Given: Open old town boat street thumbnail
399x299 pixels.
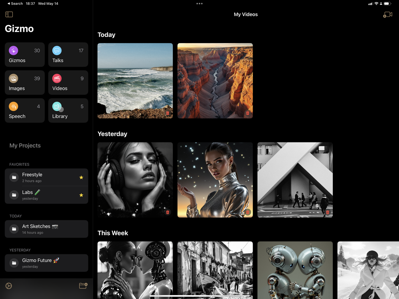Looking at the screenshot, I should [215, 270].
